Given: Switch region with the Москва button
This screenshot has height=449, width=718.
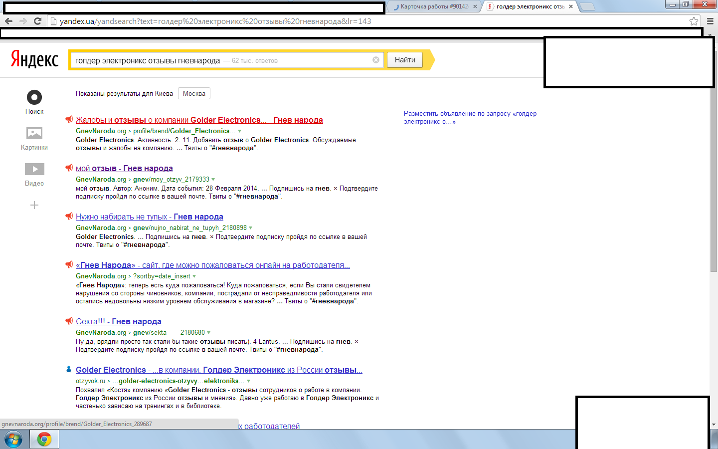Looking at the screenshot, I should pos(194,93).
